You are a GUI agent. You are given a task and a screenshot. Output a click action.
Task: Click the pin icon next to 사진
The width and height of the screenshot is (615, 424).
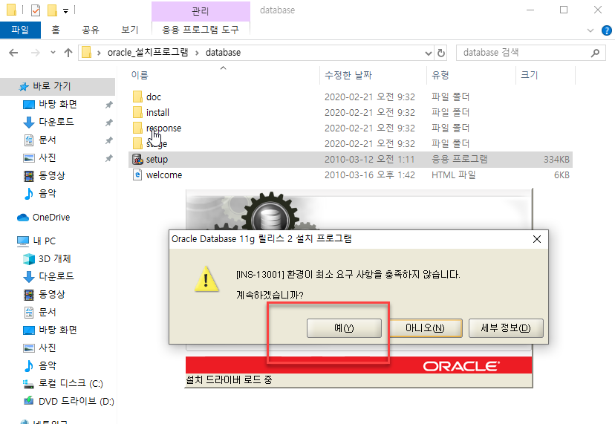pyautogui.click(x=108, y=158)
